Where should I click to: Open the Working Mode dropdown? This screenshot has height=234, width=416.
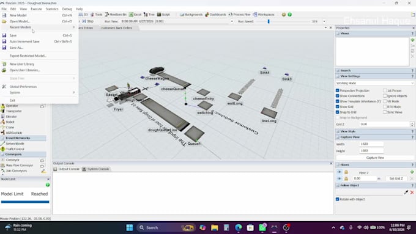tap(374, 83)
